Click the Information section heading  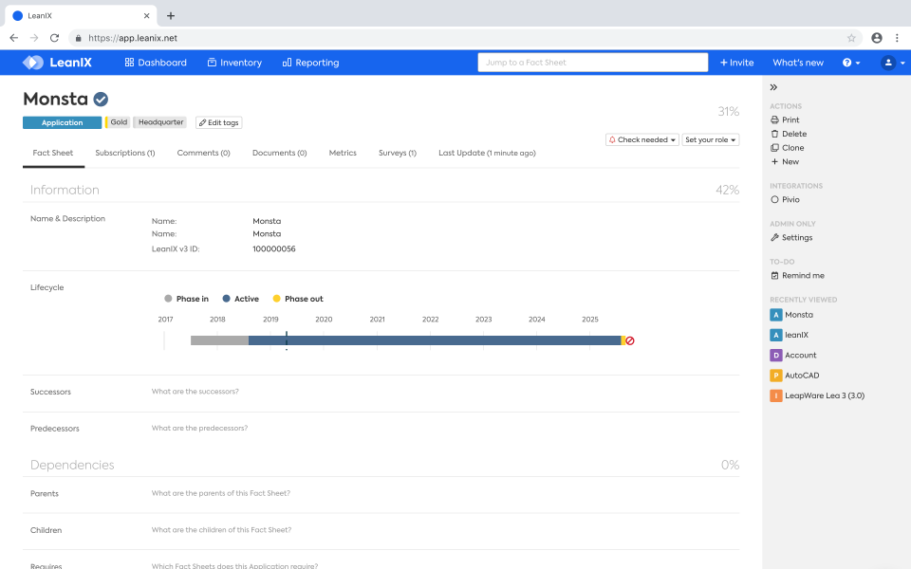pos(65,190)
